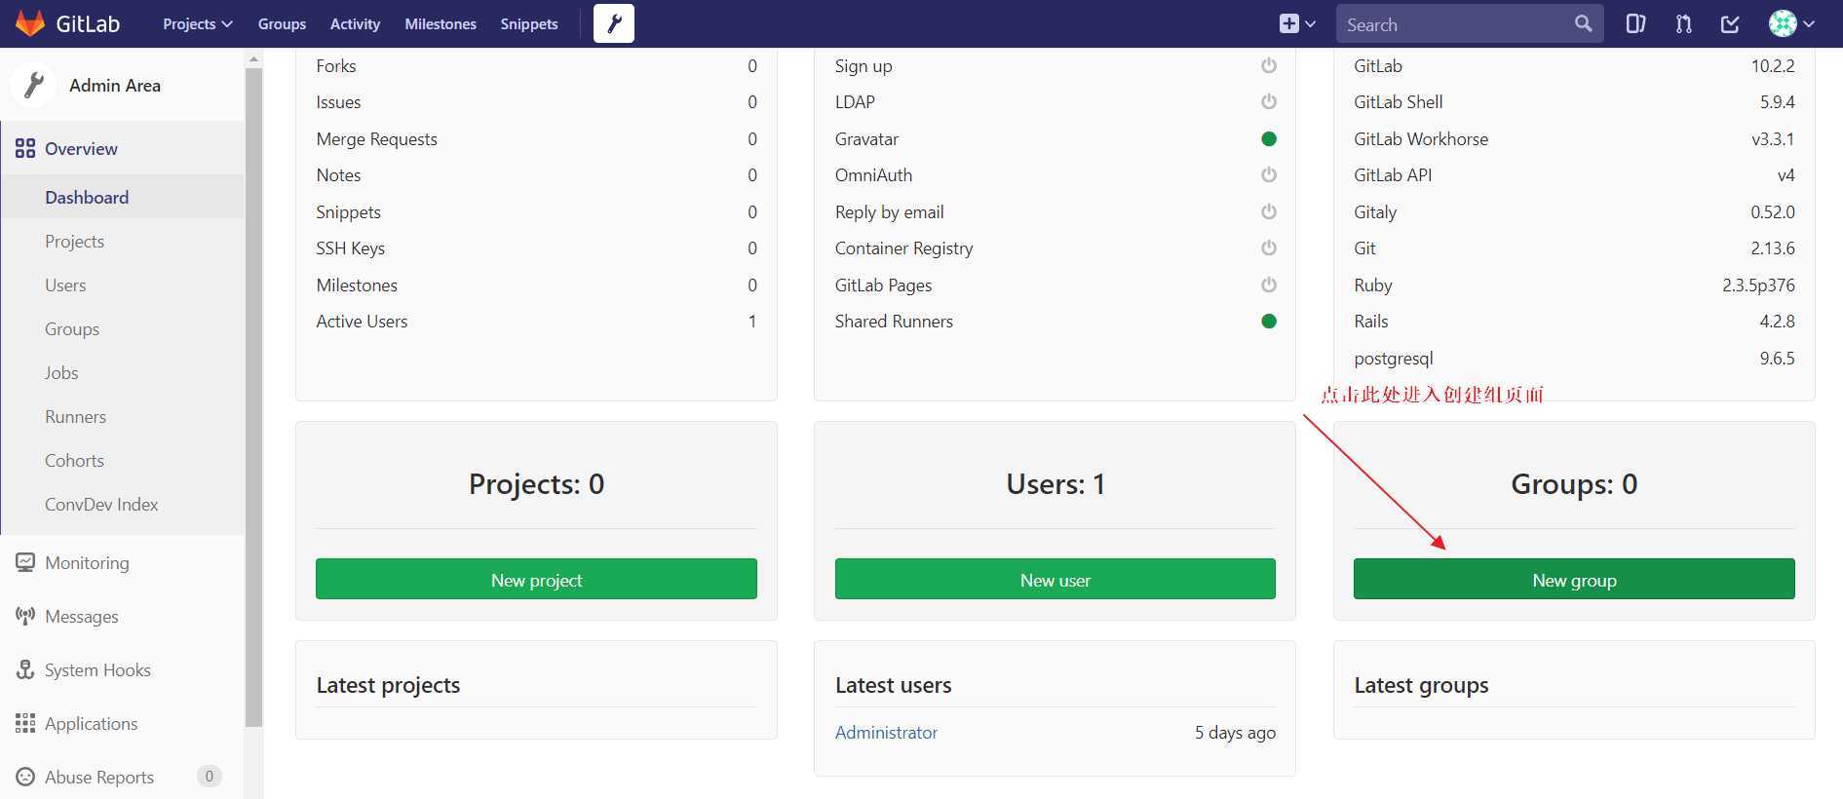This screenshot has height=799, width=1843.
Task: Click the Abuse Reports face icon
Action: tap(25, 777)
